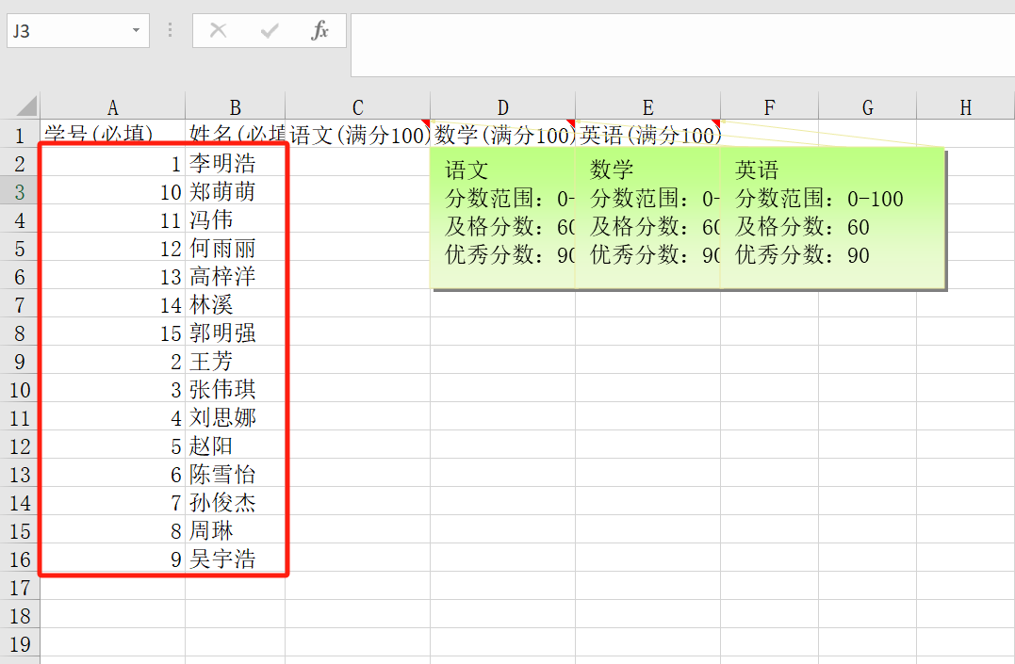The height and width of the screenshot is (664, 1015).
Task: Select column C header
Action: pyautogui.click(x=357, y=107)
